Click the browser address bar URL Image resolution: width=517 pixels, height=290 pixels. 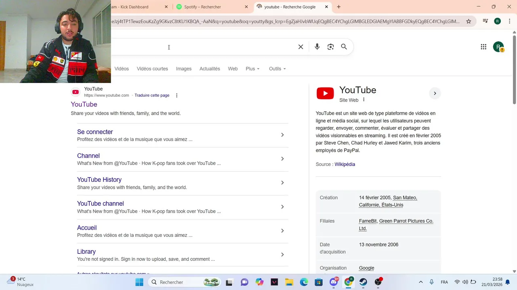click(285, 21)
